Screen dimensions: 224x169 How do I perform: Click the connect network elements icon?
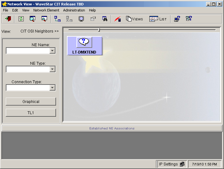click(57, 19)
